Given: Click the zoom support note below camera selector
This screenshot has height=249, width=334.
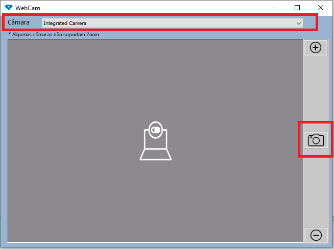Looking at the screenshot, I should tap(54, 35).
